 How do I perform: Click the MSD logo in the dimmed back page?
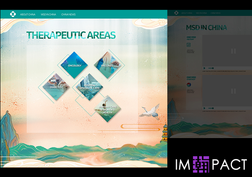point(176,13)
